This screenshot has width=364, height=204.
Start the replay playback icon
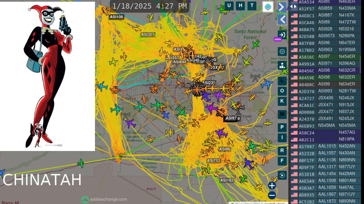point(282,175)
